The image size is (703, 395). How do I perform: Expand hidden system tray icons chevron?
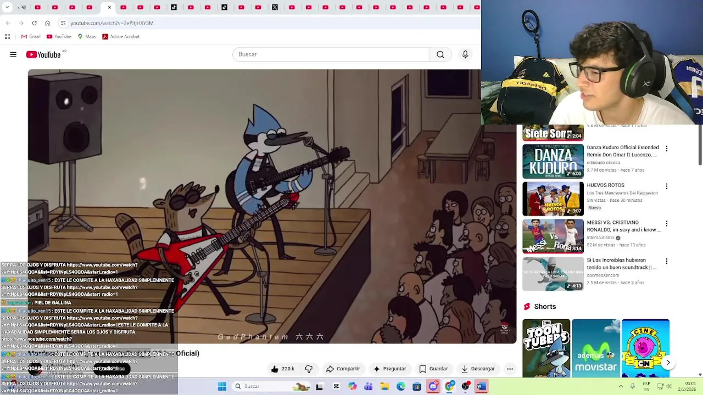pyautogui.click(x=621, y=386)
